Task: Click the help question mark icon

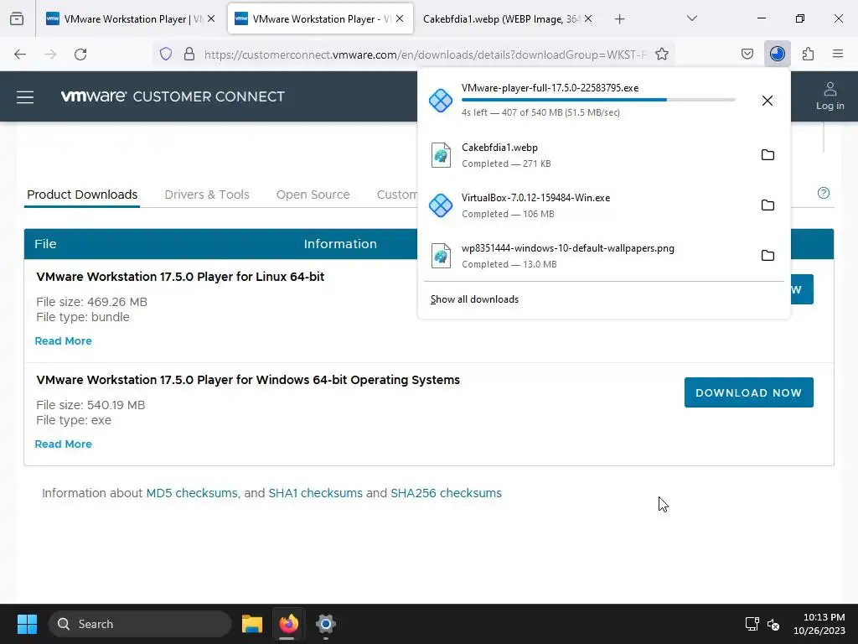Action: [824, 193]
